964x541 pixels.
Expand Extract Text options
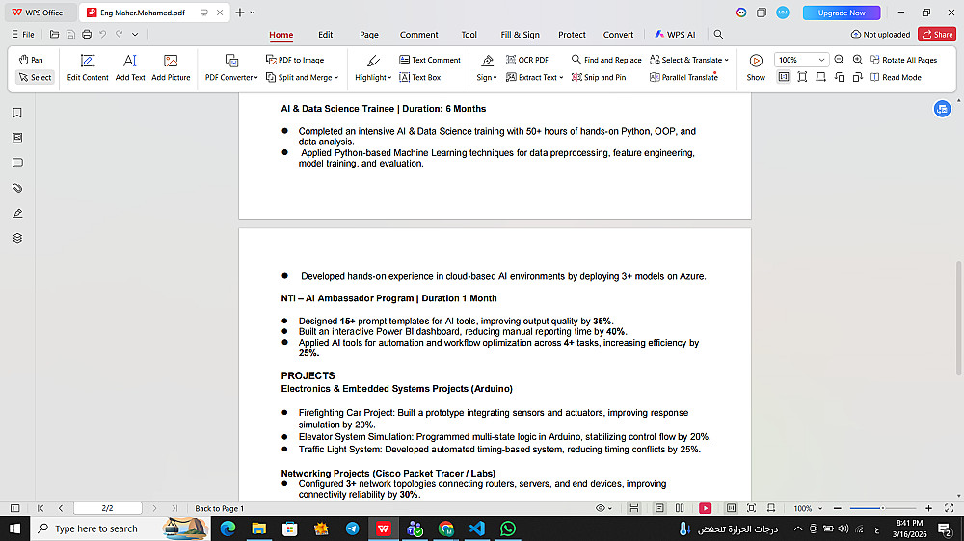pyautogui.click(x=534, y=77)
